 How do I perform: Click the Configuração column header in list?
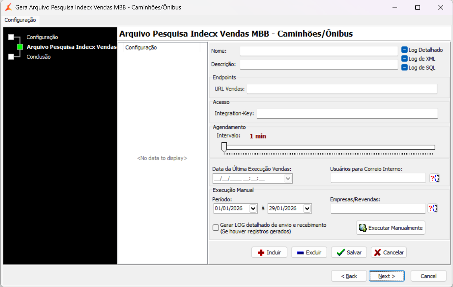click(162, 48)
